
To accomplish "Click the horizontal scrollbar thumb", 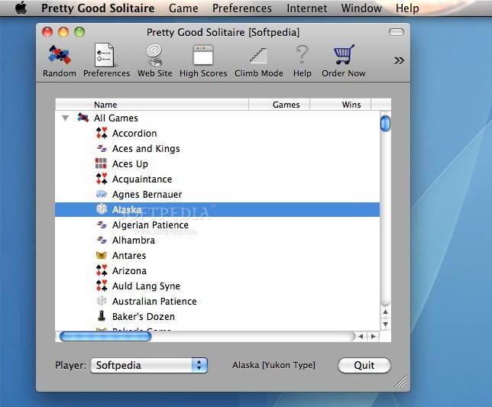I will click(x=105, y=337).
